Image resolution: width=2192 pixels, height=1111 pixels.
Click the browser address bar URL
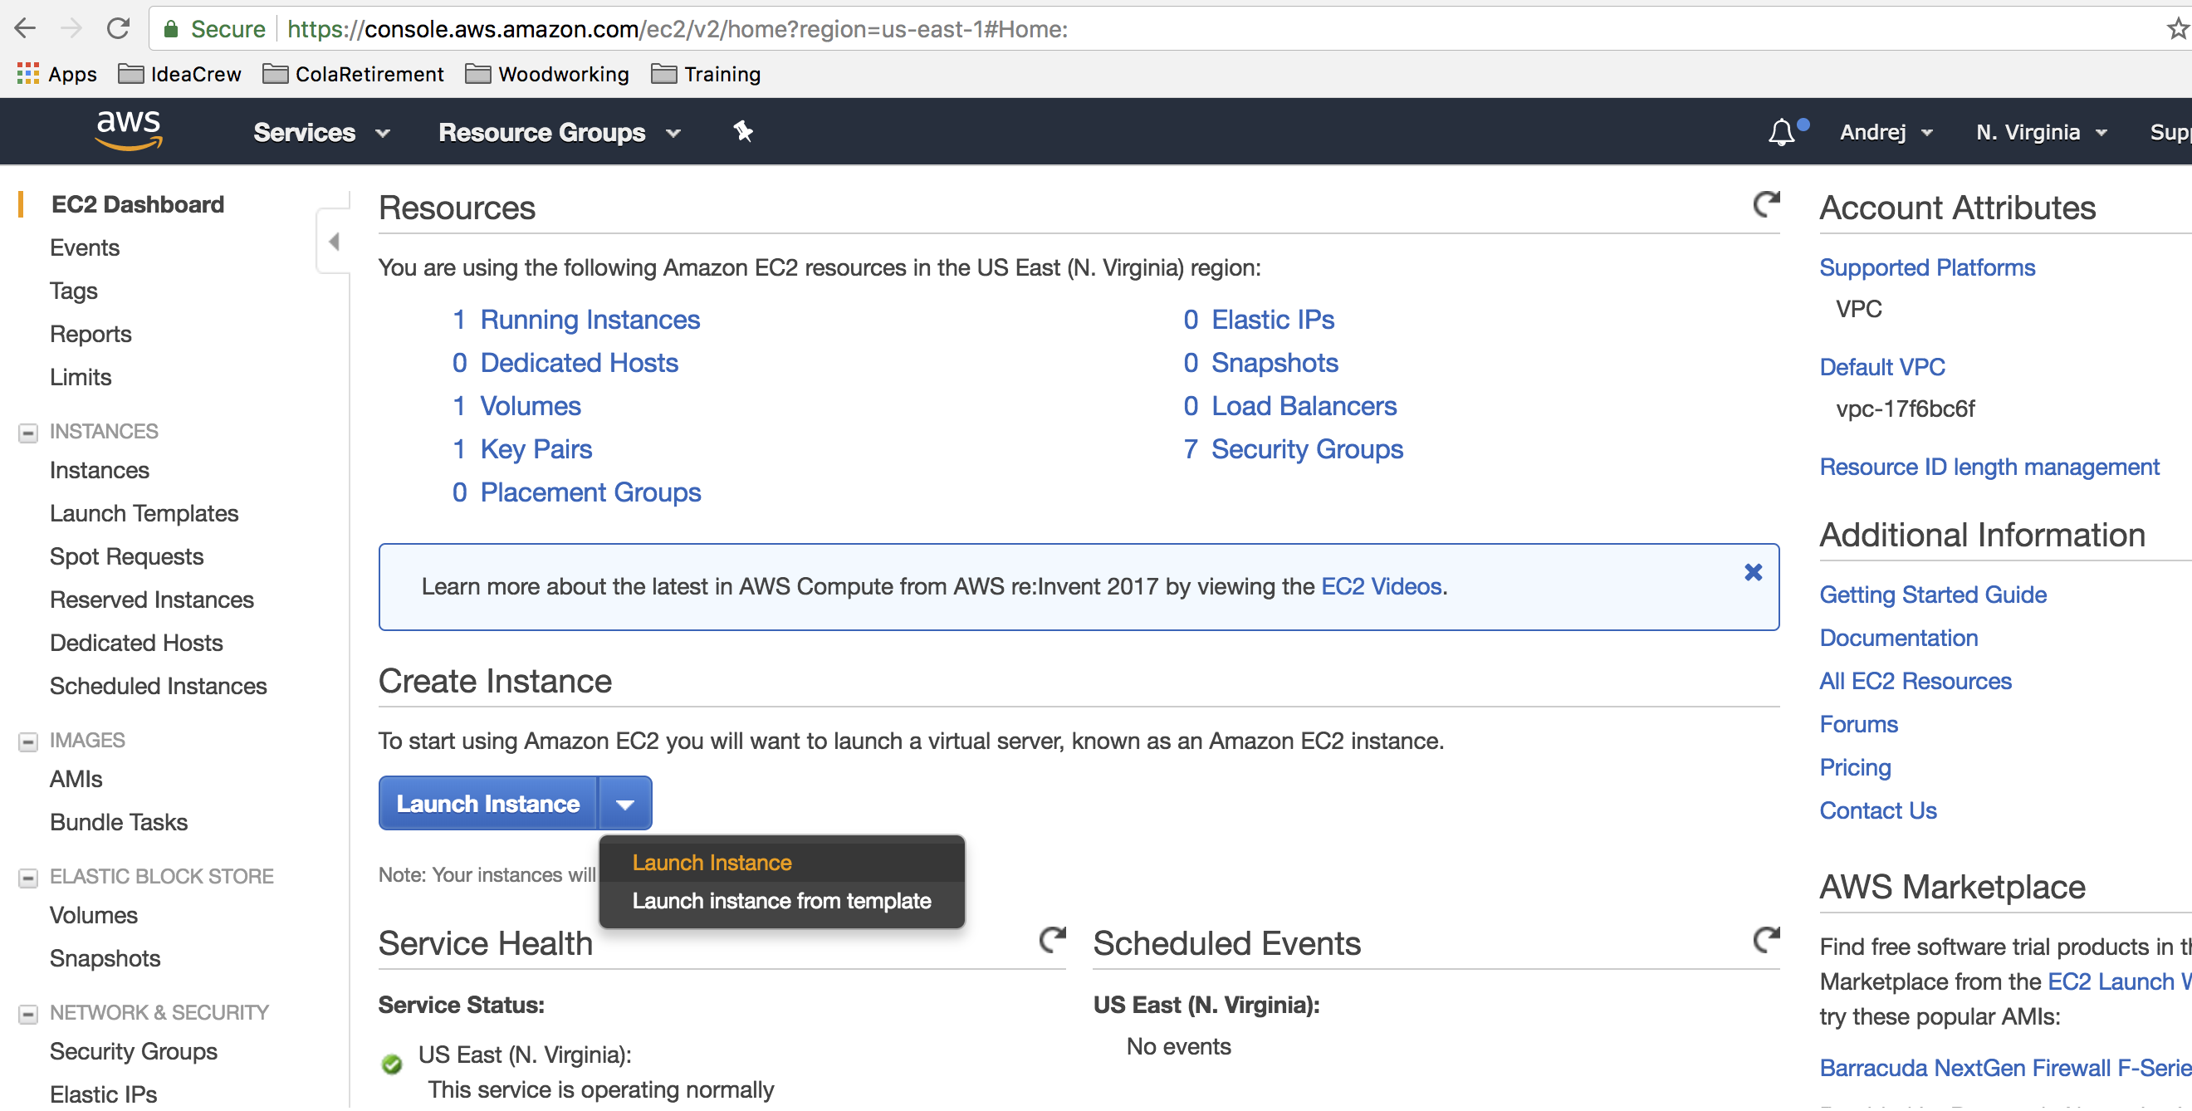tap(677, 29)
